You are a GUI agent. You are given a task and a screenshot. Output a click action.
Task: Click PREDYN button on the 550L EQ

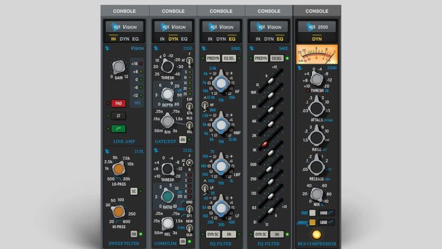pyautogui.click(x=213, y=58)
